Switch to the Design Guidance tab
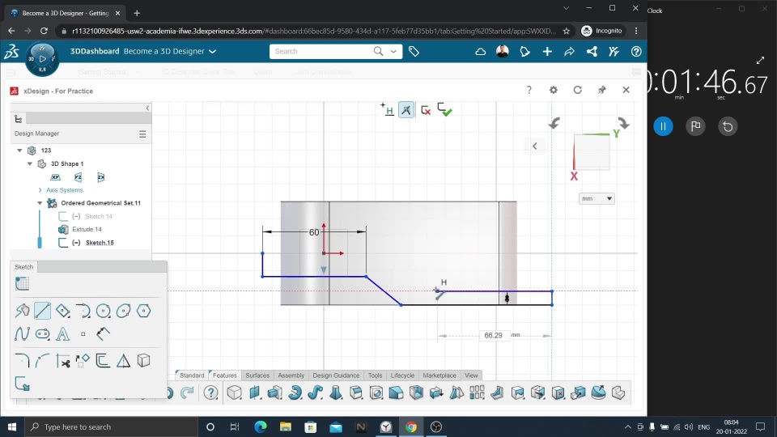777x437 pixels. 336,375
